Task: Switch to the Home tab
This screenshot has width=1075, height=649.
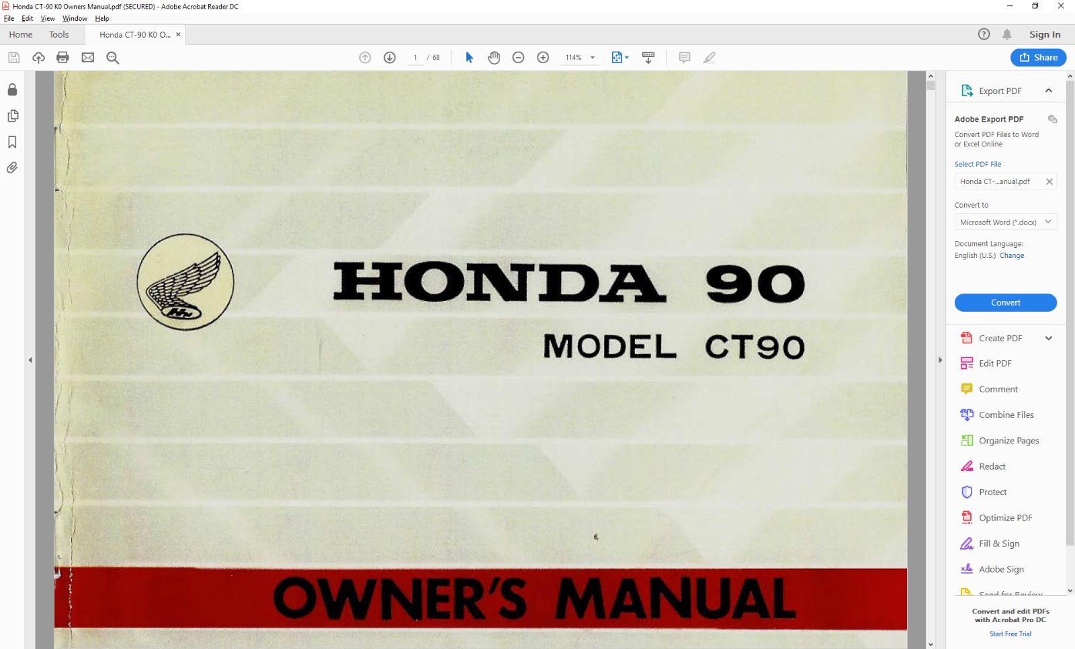Action: coord(21,35)
